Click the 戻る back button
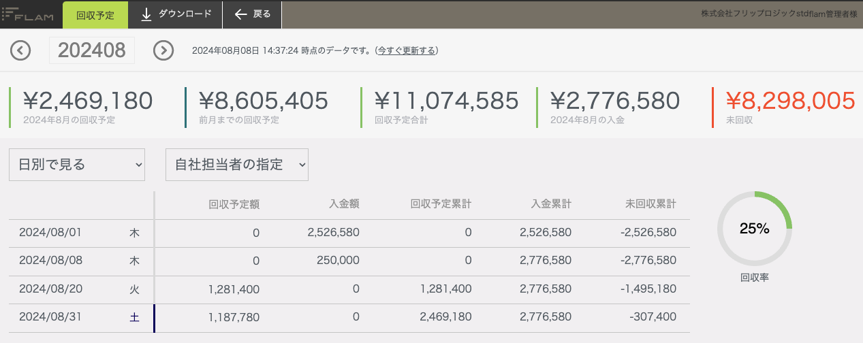Screen dimensions: 863x343 (252, 14)
